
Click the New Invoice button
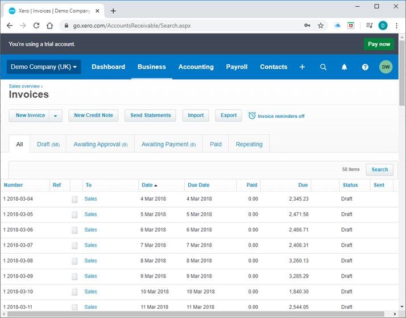pos(30,115)
